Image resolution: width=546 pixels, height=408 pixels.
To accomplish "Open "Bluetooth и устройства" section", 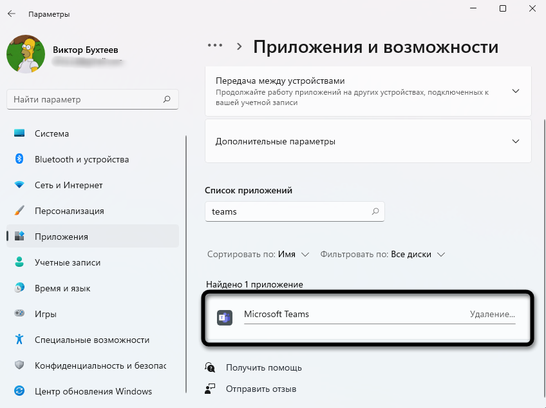I will click(x=93, y=159).
